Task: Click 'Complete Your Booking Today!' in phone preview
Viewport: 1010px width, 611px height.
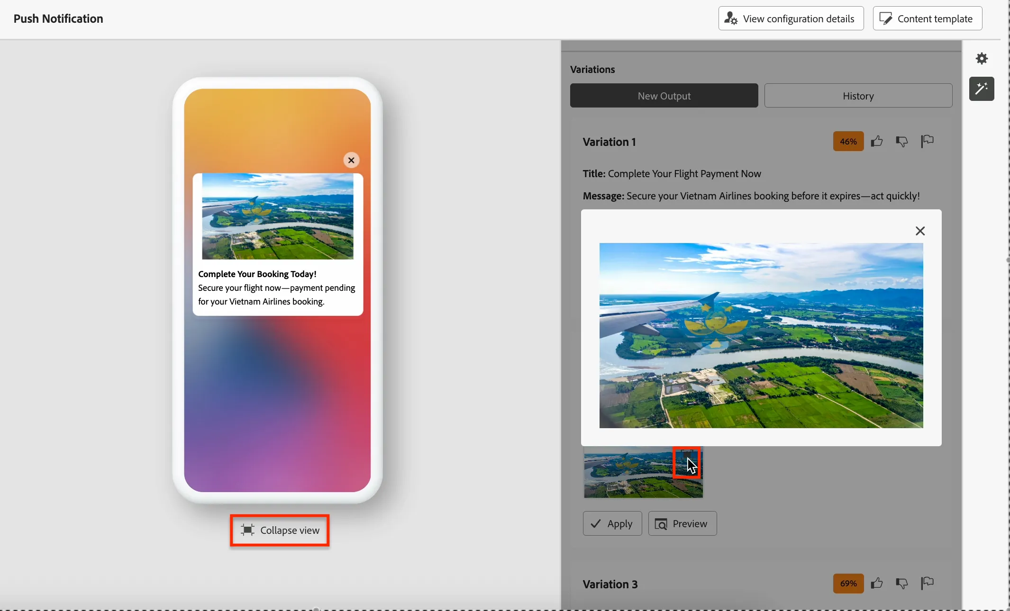Action: (257, 274)
